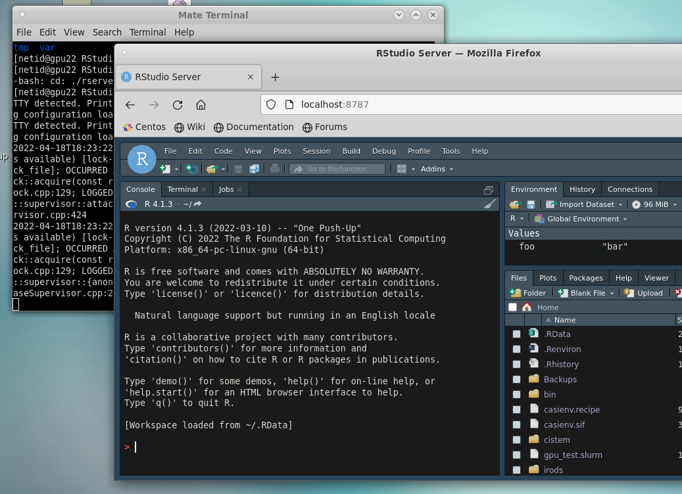Check the casienv.sif checkbox

coord(516,424)
